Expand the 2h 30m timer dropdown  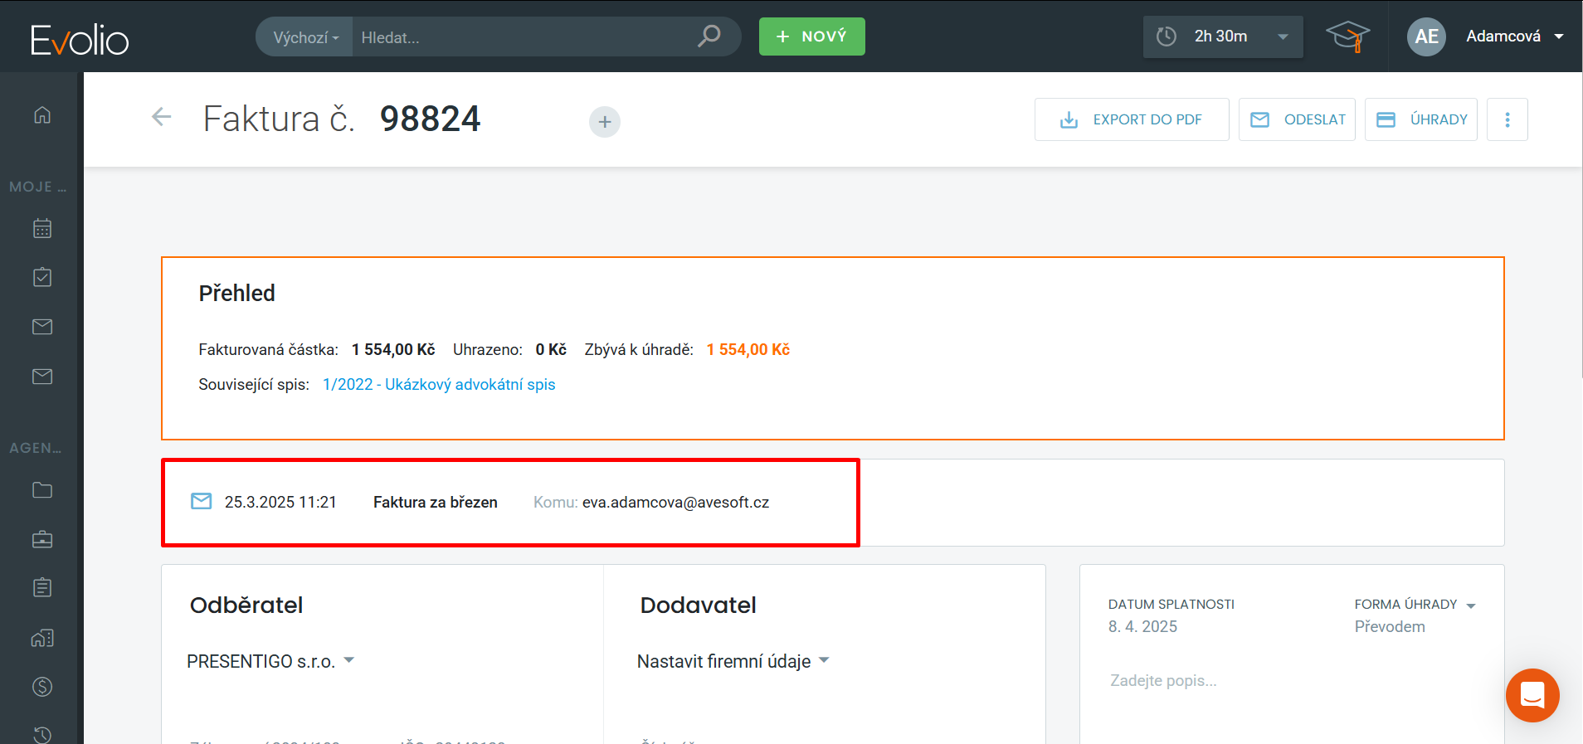[1282, 36]
